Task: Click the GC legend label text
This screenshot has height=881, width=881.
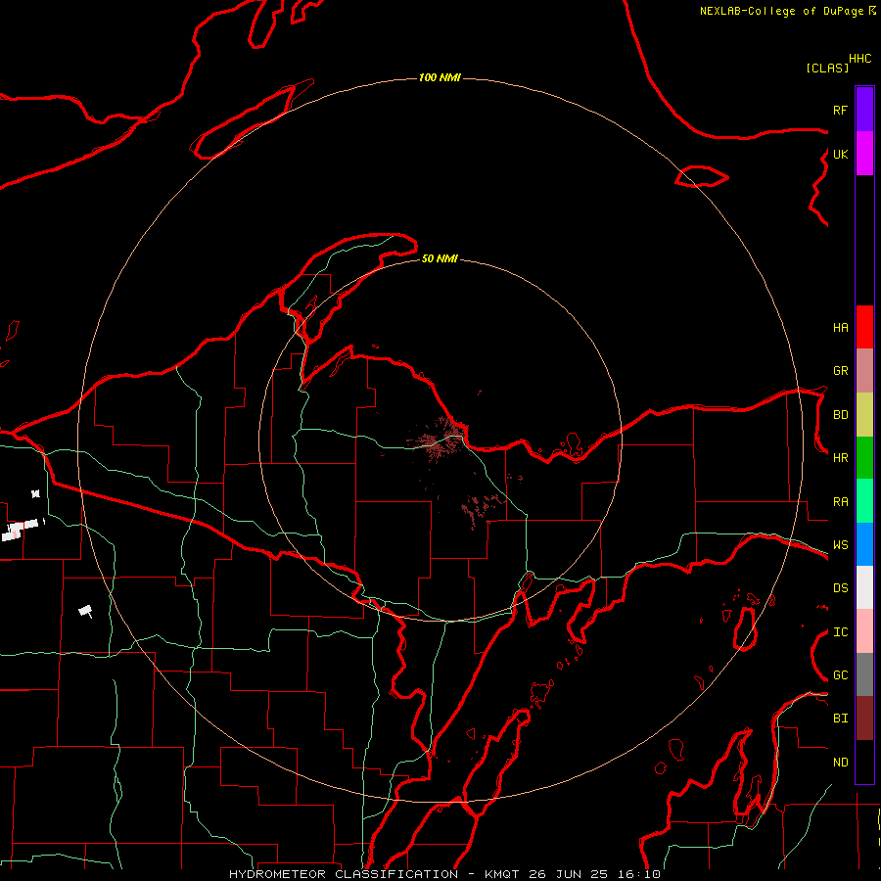Action: point(840,675)
